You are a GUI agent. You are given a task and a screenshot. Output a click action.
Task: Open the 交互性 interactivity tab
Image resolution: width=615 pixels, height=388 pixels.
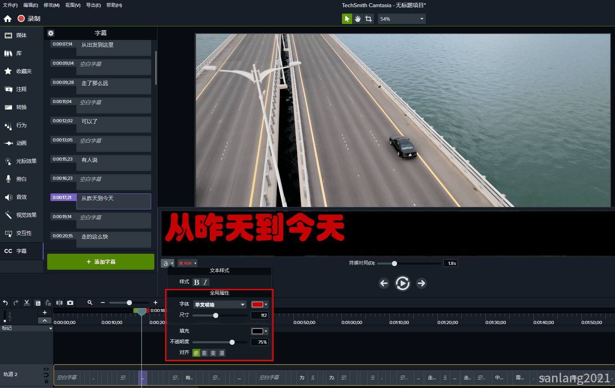(x=22, y=233)
